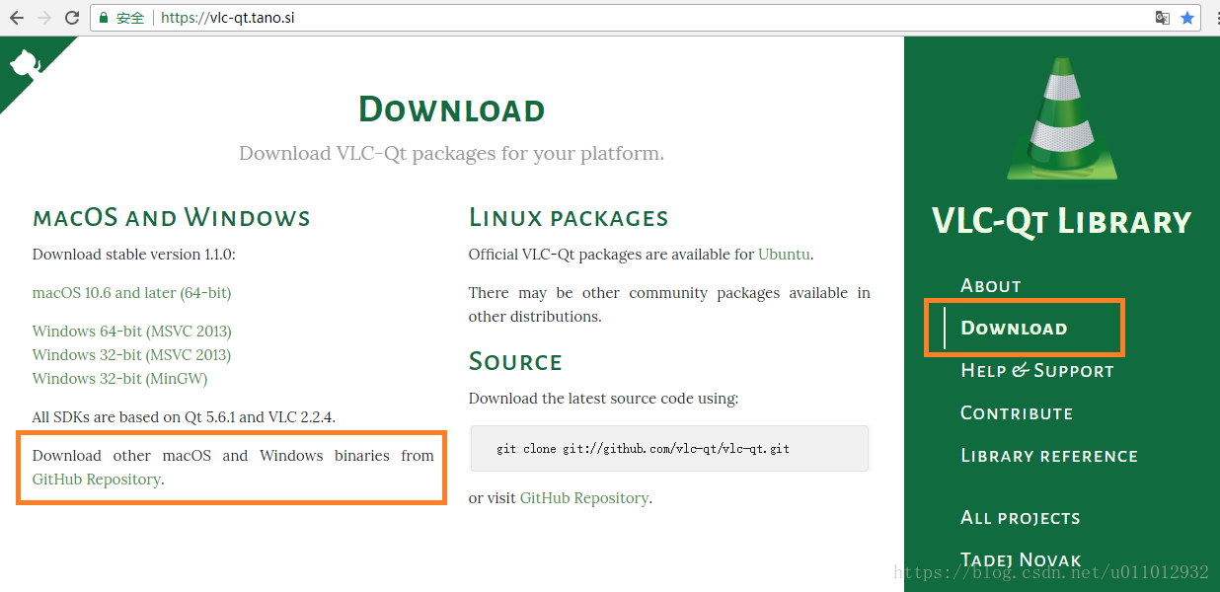Click the green secure padlock icon
The image size is (1220, 592).
coord(104,18)
